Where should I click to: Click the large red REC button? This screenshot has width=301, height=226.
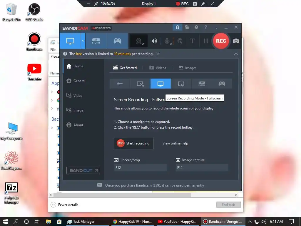click(221, 41)
